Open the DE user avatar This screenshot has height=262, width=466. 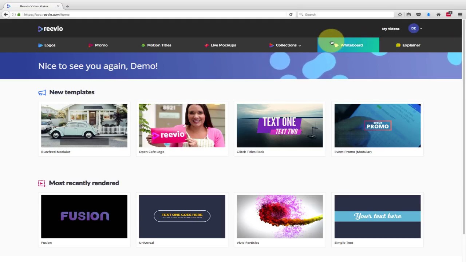click(414, 28)
